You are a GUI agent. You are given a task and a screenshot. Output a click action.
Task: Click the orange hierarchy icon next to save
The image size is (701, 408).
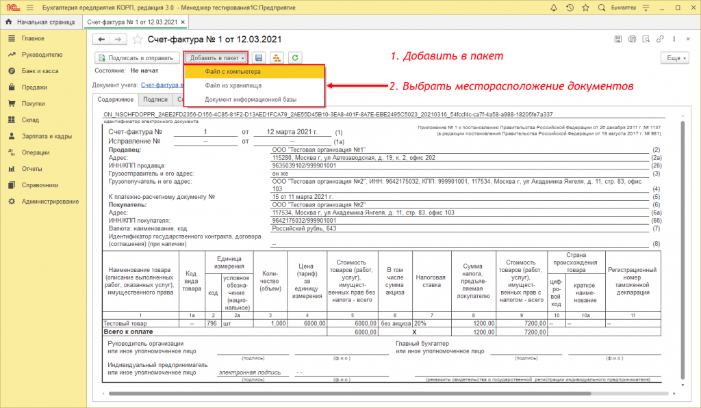coord(276,57)
